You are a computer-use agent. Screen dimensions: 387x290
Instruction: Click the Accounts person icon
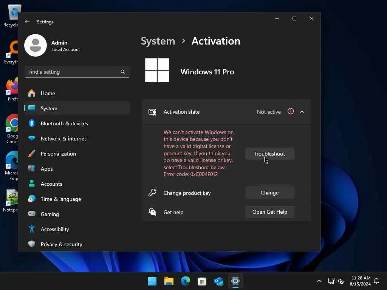32,184
